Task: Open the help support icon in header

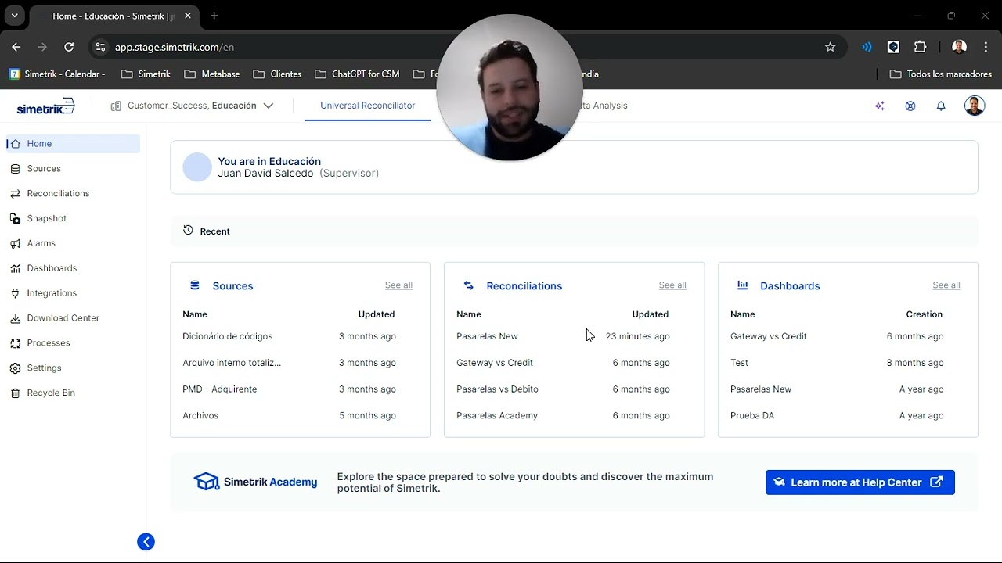Action: 910,106
